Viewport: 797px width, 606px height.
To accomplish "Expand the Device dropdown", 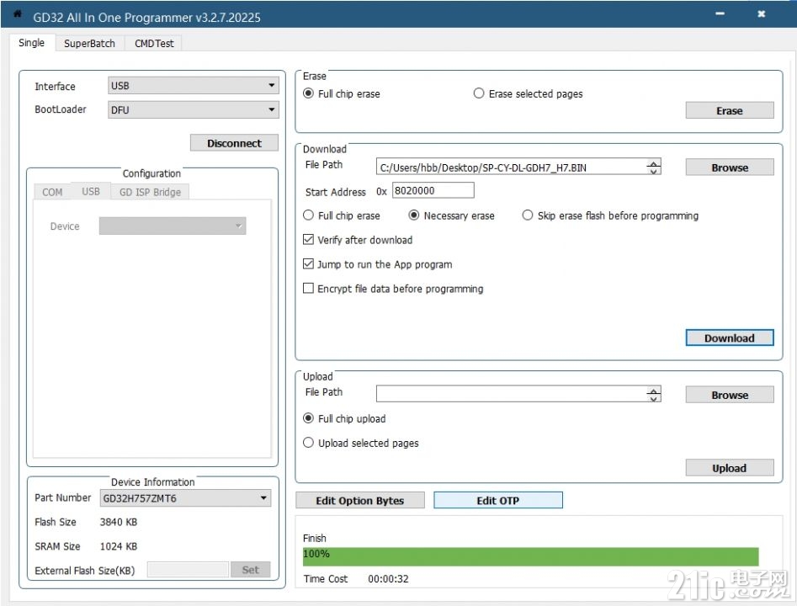I will coord(173,226).
